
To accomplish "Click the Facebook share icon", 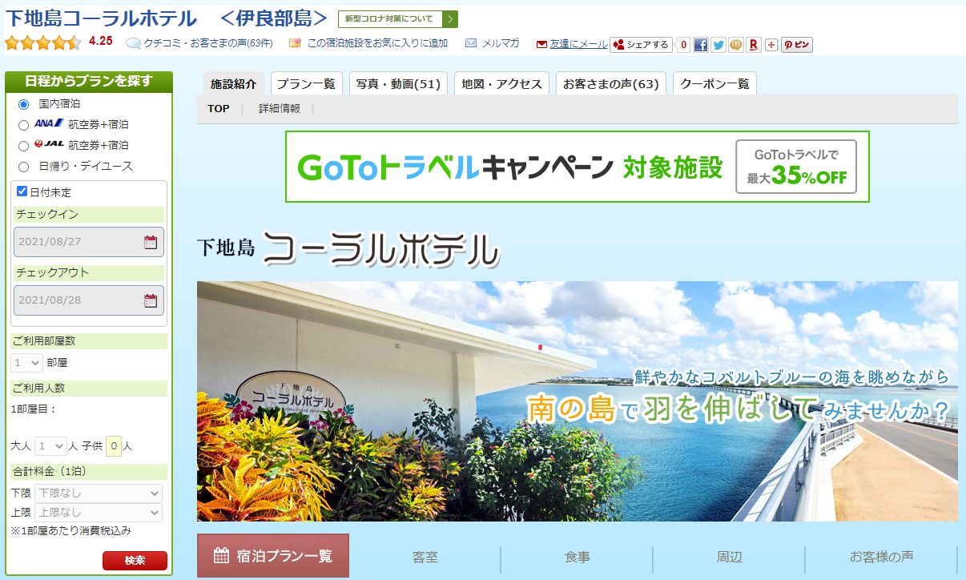I will pyautogui.click(x=701, y=45).
